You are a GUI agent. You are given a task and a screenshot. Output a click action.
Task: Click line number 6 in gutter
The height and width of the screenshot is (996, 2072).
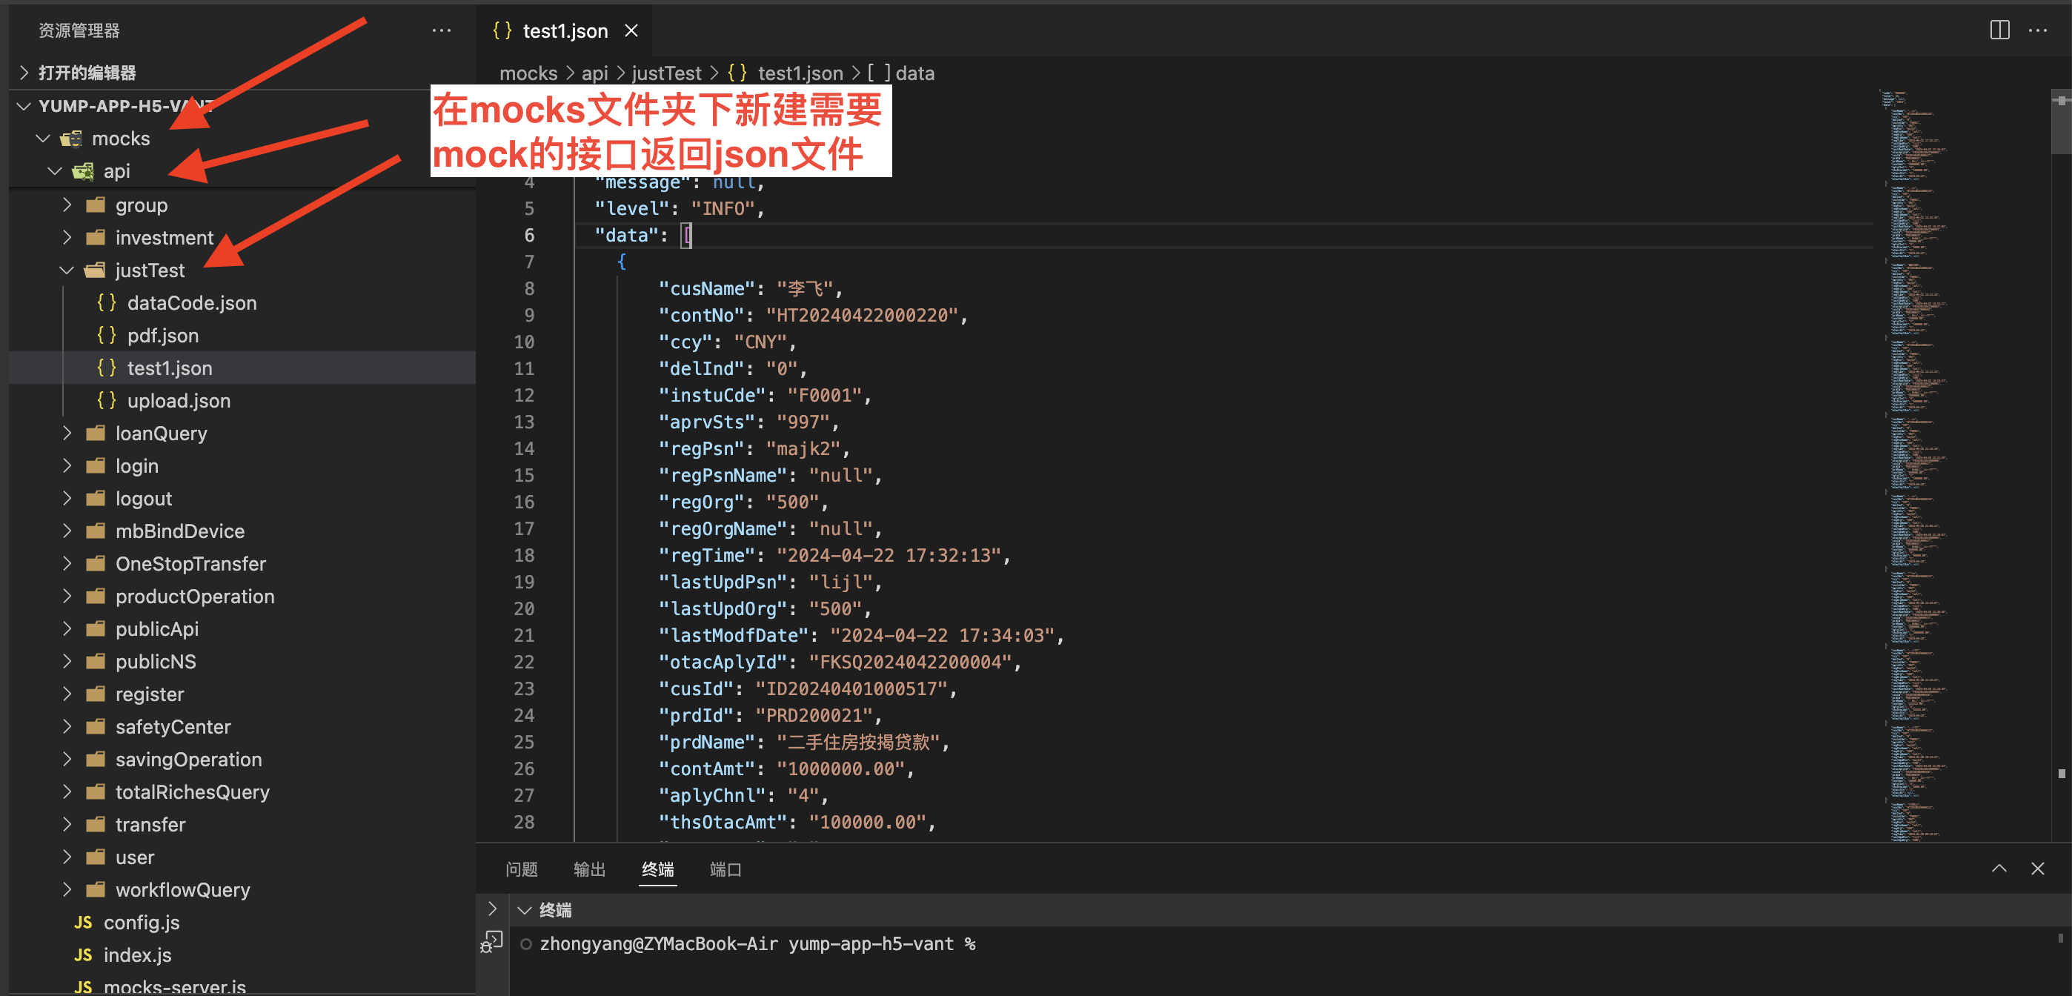pos(529,235)
